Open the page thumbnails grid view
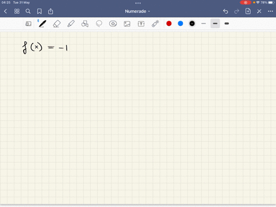This screenshot has width=276, height=207. [x=17, y=11]
